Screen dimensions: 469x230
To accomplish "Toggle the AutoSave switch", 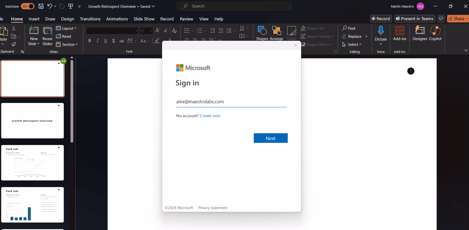I will [x=28, y=6].
